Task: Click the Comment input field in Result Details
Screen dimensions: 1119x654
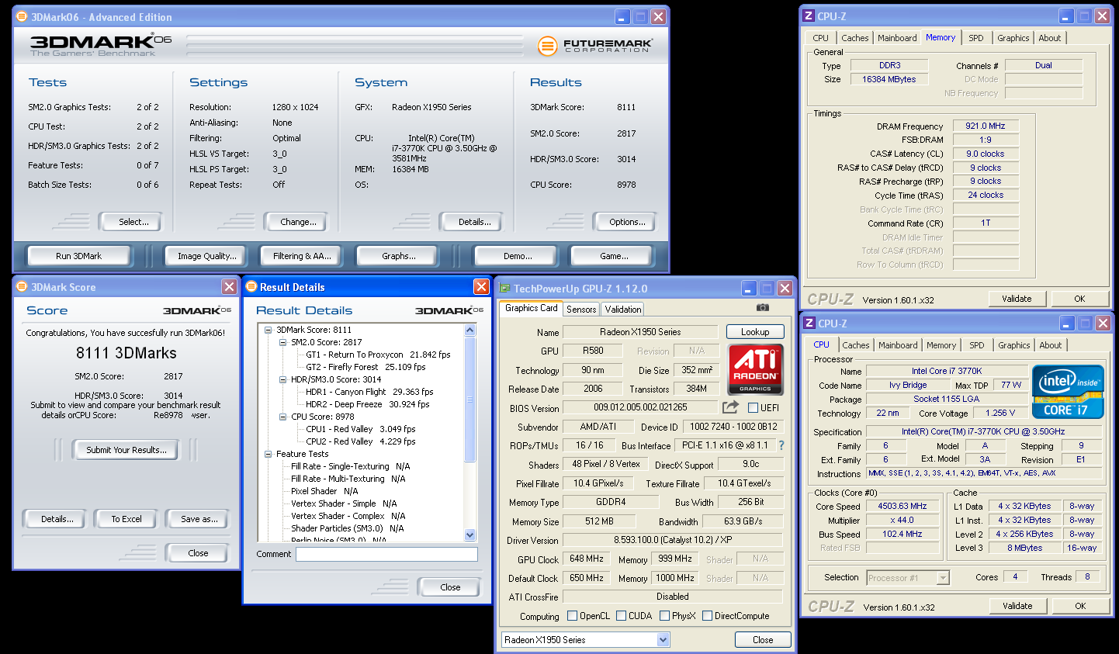Action: (386, 554)
